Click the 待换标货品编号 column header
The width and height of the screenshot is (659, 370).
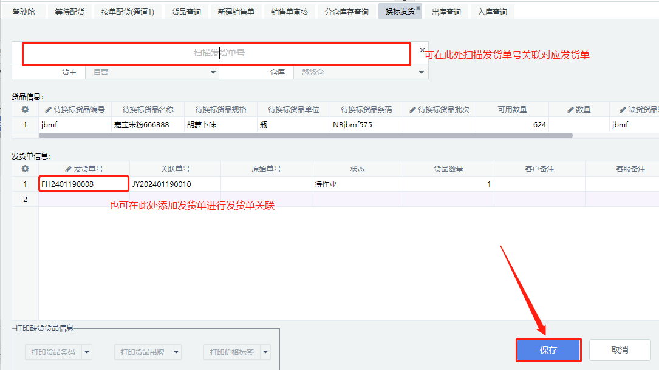point(75,110)
